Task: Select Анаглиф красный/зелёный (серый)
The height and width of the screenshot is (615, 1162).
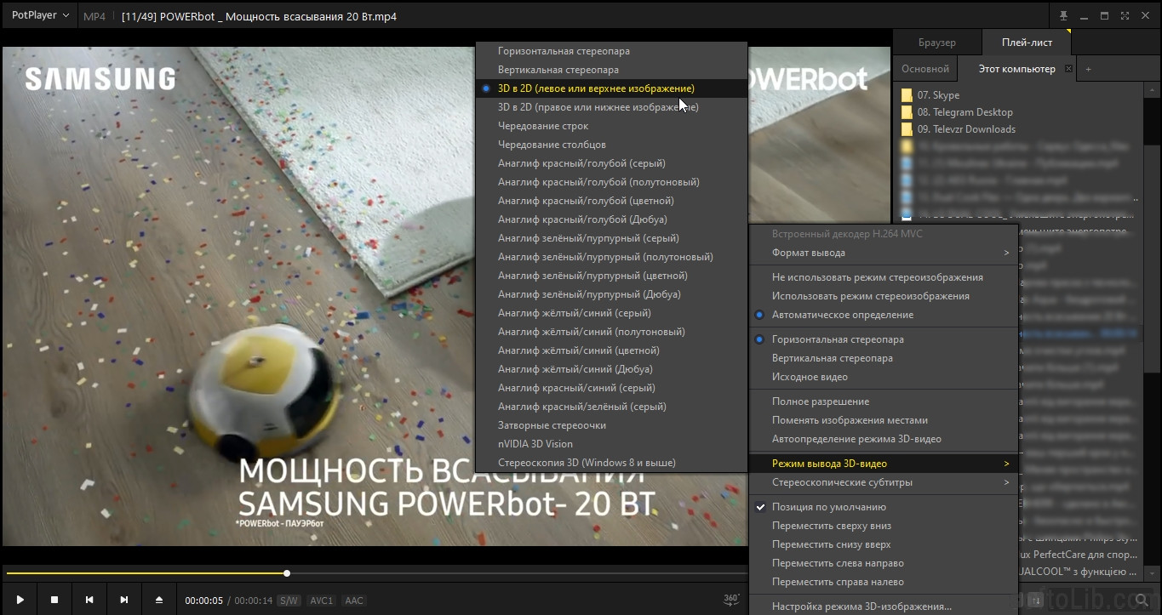Action: coord(611,407)
